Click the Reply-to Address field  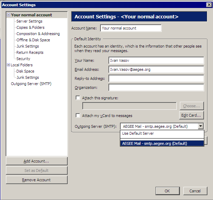[156, 78]
